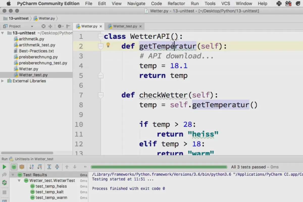Image resolution: width=303 pixels, height=202 pixels.
Task: Open Project panel settings gear
Action: coord(60,26)
